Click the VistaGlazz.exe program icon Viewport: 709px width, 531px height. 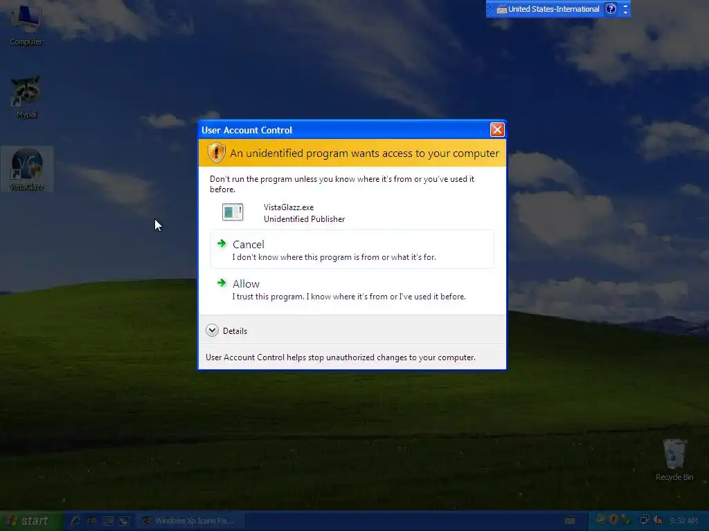click(x=233, y=212)
